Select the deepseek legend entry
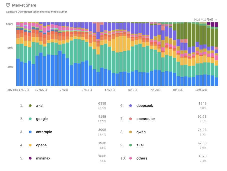 [144, 106]
